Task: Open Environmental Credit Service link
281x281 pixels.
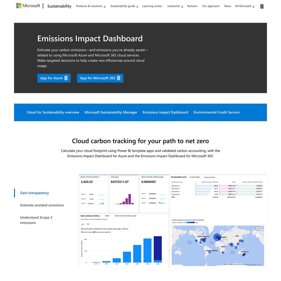Action: pyautogui.click(x=216, y=112)
